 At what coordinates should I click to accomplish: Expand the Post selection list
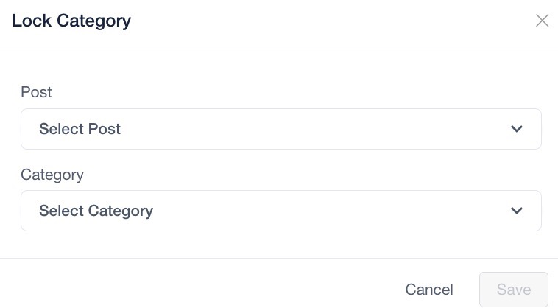tap(280, 129)
